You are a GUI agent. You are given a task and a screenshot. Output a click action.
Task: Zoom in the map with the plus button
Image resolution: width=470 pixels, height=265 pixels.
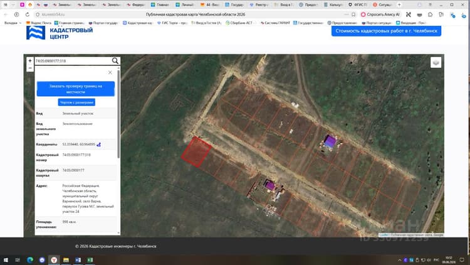coord(30,61)
